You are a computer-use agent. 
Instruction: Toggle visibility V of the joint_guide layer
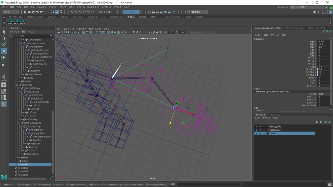click(x=256, y=127)
